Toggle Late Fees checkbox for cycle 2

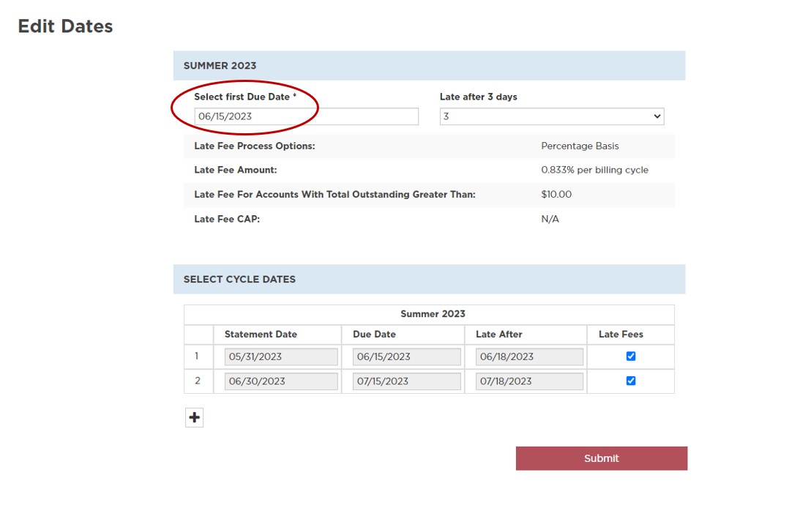[x=631, y=381]
